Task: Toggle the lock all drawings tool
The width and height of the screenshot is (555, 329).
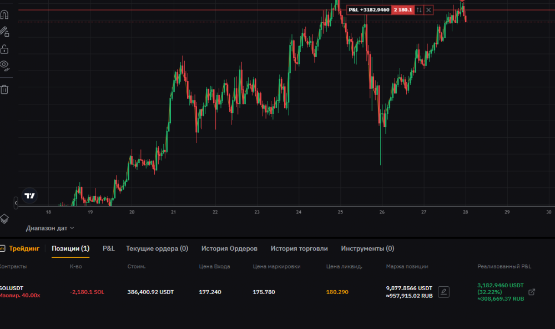Action: pos(4,49)
